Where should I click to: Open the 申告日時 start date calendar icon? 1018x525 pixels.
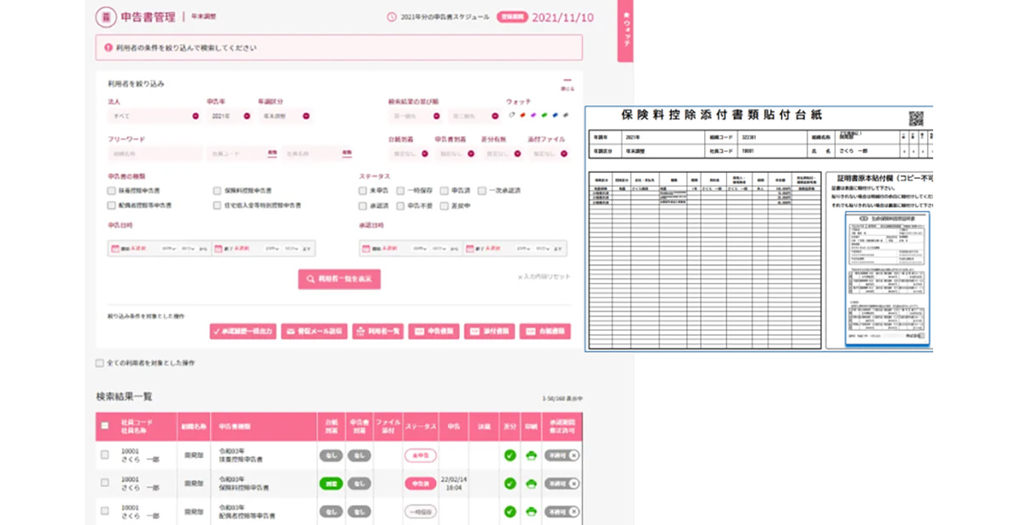point(115,249)
